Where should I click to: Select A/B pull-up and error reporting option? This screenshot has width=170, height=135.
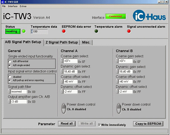point(10,80)
